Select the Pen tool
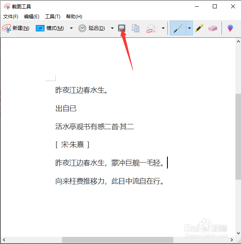The width and height of the screenshot is (241, 244). pyautogui.click(x=178, y=28)
